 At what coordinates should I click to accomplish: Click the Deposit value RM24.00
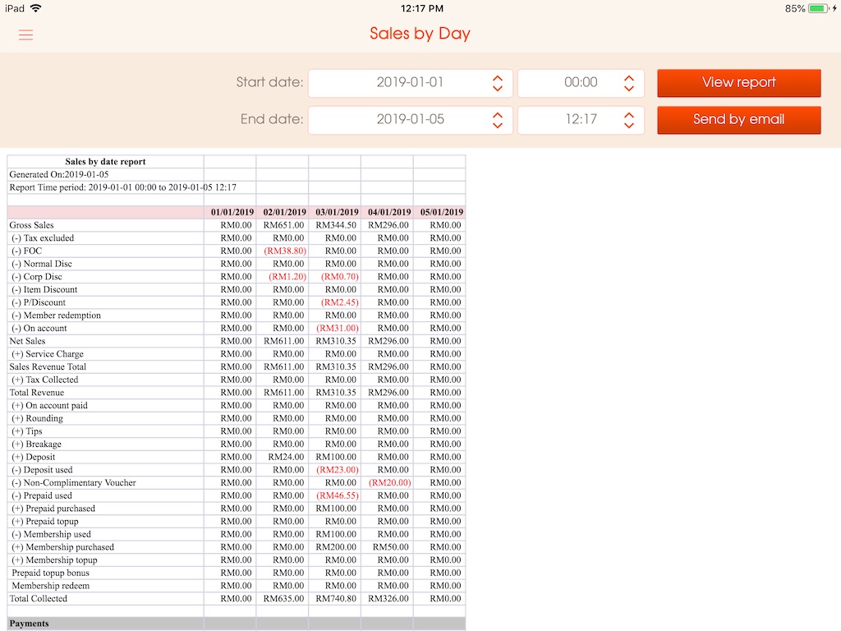286,457
